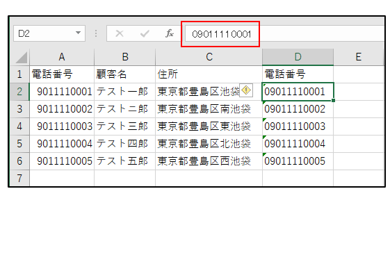Click cell A1 電話番号 header
The image size is (390, 271).
coord(62,74)
